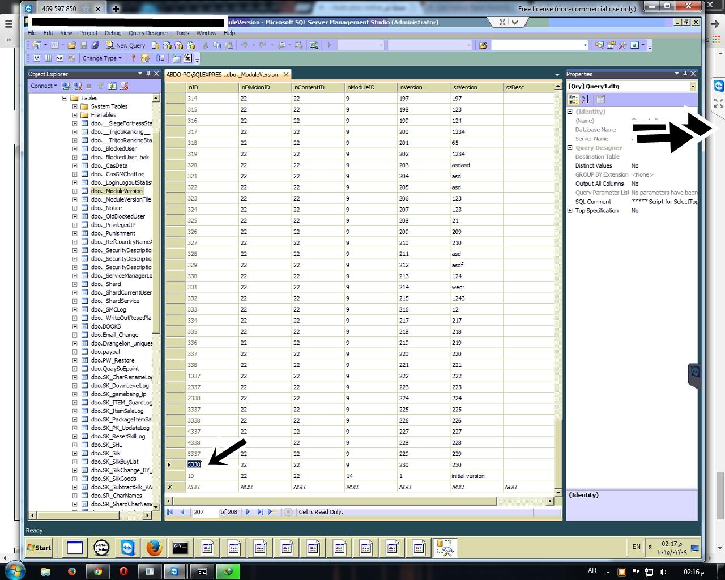Show the SQL pane icon
The width and height of the screenshot is (725, 580).
click(x=59, y=58)
